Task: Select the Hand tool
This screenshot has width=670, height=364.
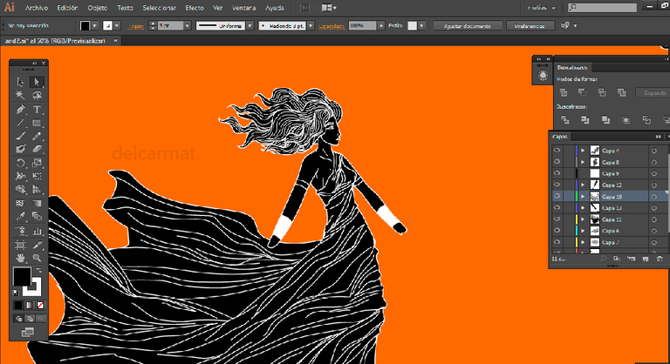Action: click(21, 258)
